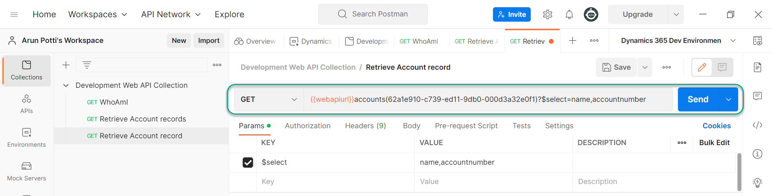This screenshot has width=772, height=196.
Task: Open the hamburger menu
Action: tap(14, 14)
